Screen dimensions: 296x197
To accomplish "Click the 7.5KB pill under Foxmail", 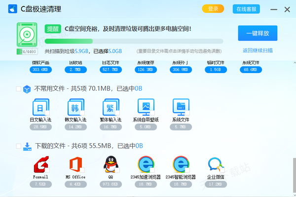I will (40, 184).
